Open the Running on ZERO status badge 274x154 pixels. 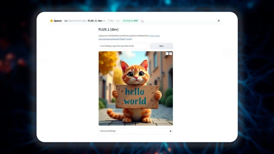pyautogui.click(x=130, y=21)
